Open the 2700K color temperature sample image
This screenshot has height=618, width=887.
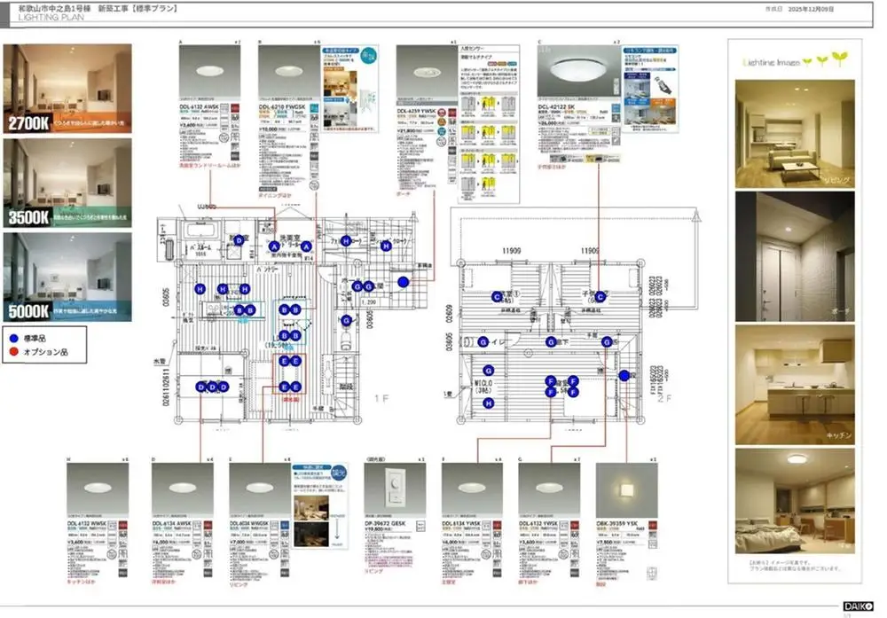coord(67,89)
